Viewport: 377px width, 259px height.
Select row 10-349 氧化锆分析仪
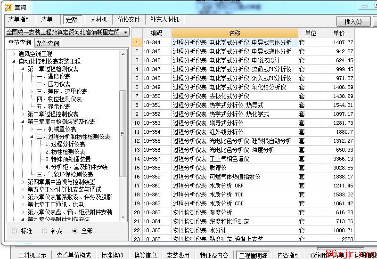234,87
